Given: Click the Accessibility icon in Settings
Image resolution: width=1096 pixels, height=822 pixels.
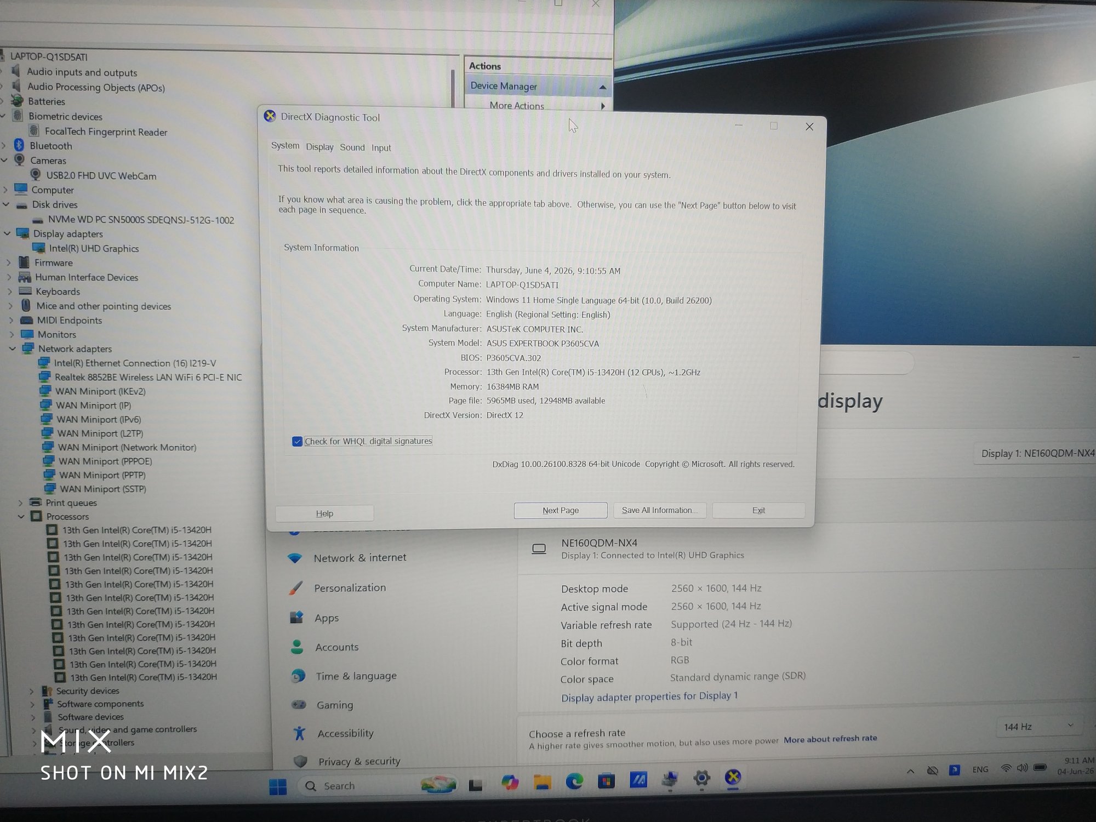Looking at the screenshot, I should coord(299,733).
